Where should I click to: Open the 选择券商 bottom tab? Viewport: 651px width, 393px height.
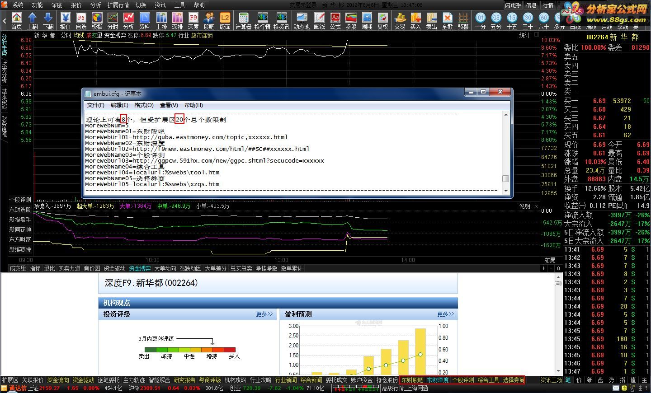(514, 380)
